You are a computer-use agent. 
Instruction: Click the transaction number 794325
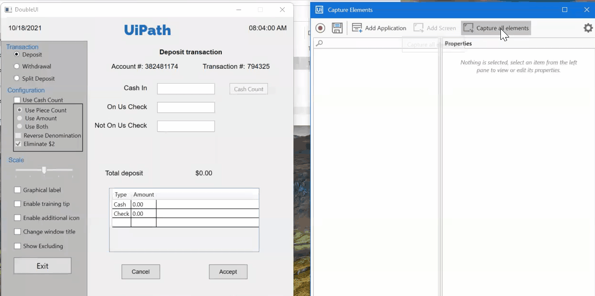coord(258,66)
